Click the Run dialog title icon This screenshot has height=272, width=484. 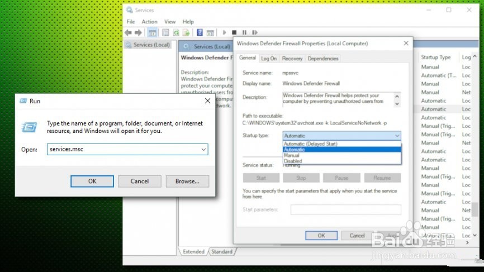[23, 101]
